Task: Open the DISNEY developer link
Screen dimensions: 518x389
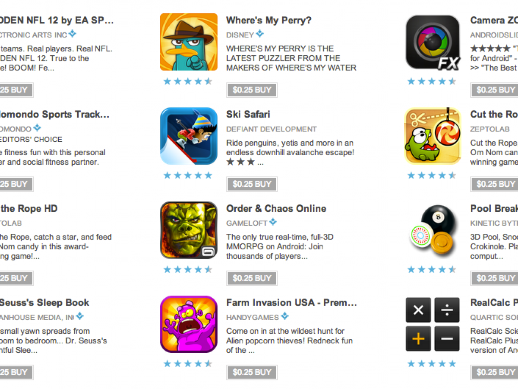Action: tap(240, 35)
